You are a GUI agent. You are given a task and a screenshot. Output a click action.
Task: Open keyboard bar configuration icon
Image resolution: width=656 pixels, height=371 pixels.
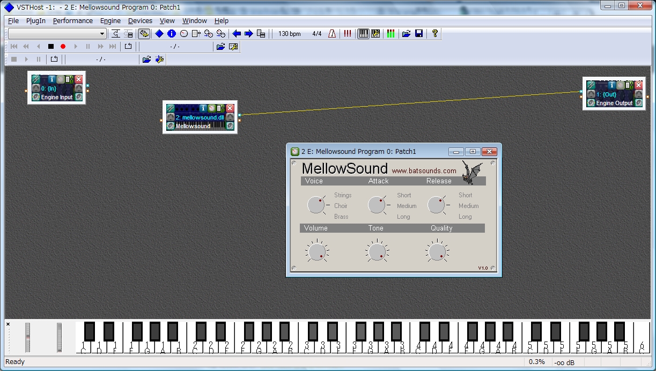375,34
